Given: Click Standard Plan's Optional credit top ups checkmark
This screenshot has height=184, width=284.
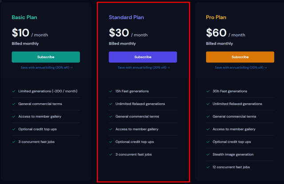Looking at the screenshot, I should pos(111,142).
